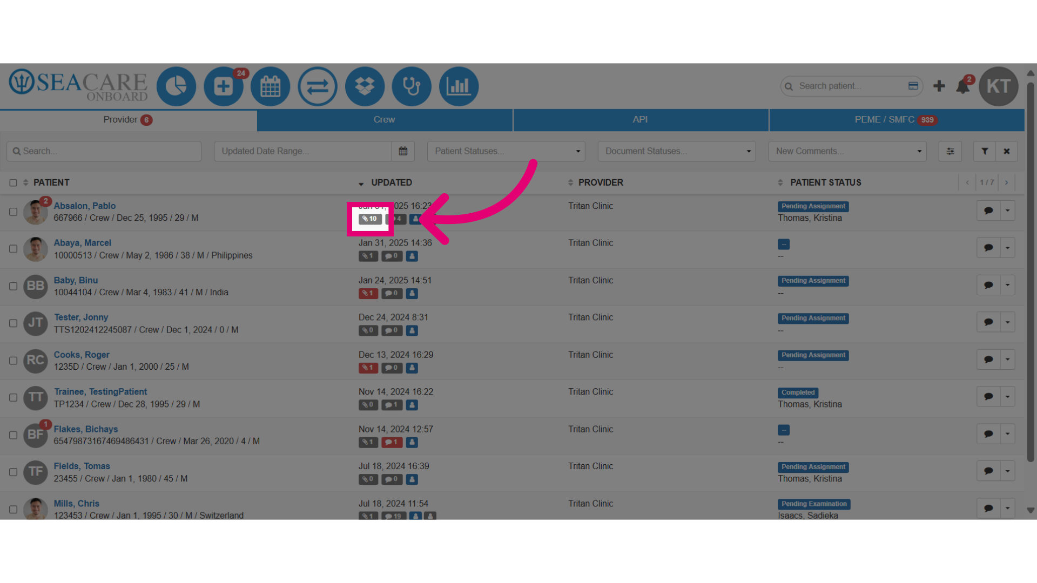
Task: Switch to the Provider tab
Action: pyautogui.click(x=128, y=120)
